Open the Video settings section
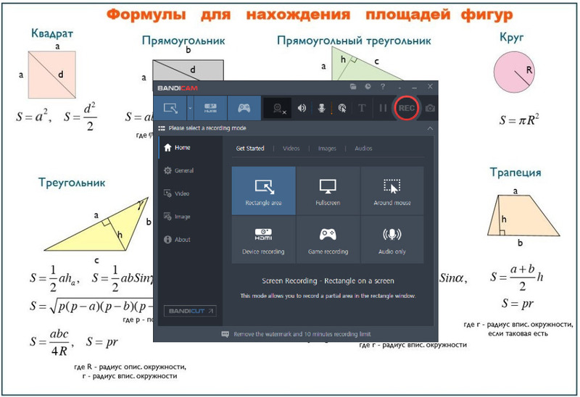This screenshot has height=397, width=580. [x=191, y=193]
